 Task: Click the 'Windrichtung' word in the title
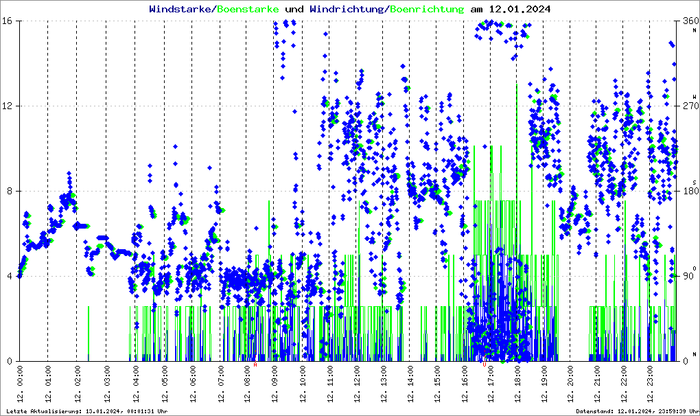347,9
